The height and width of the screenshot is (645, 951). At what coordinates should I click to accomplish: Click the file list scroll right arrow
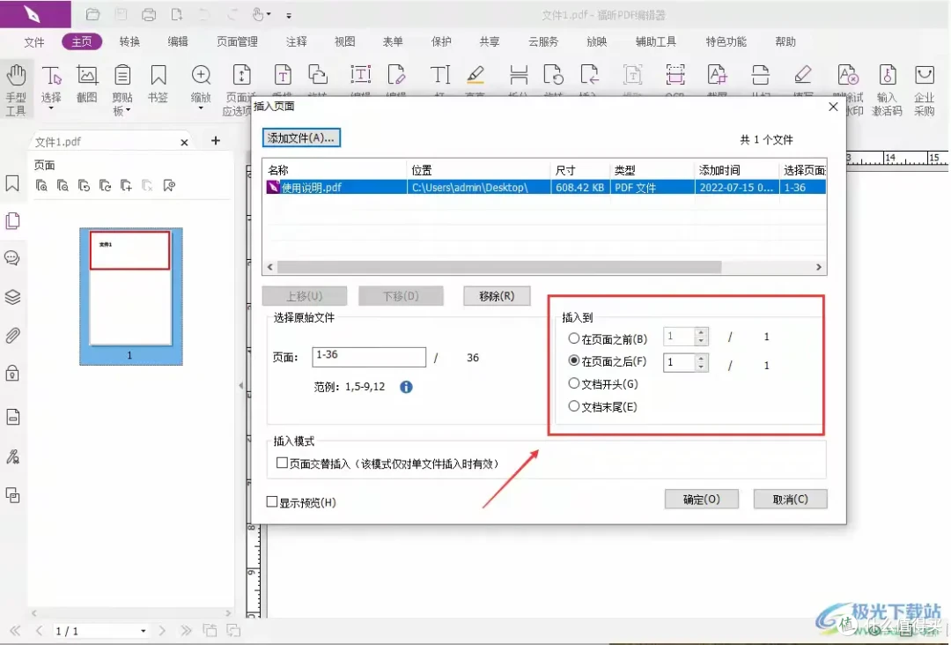click(819, 267)
